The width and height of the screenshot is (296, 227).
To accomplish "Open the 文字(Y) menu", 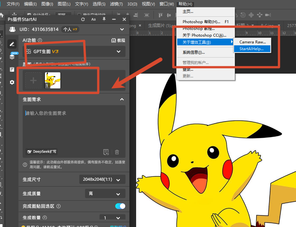I will 82,4.
